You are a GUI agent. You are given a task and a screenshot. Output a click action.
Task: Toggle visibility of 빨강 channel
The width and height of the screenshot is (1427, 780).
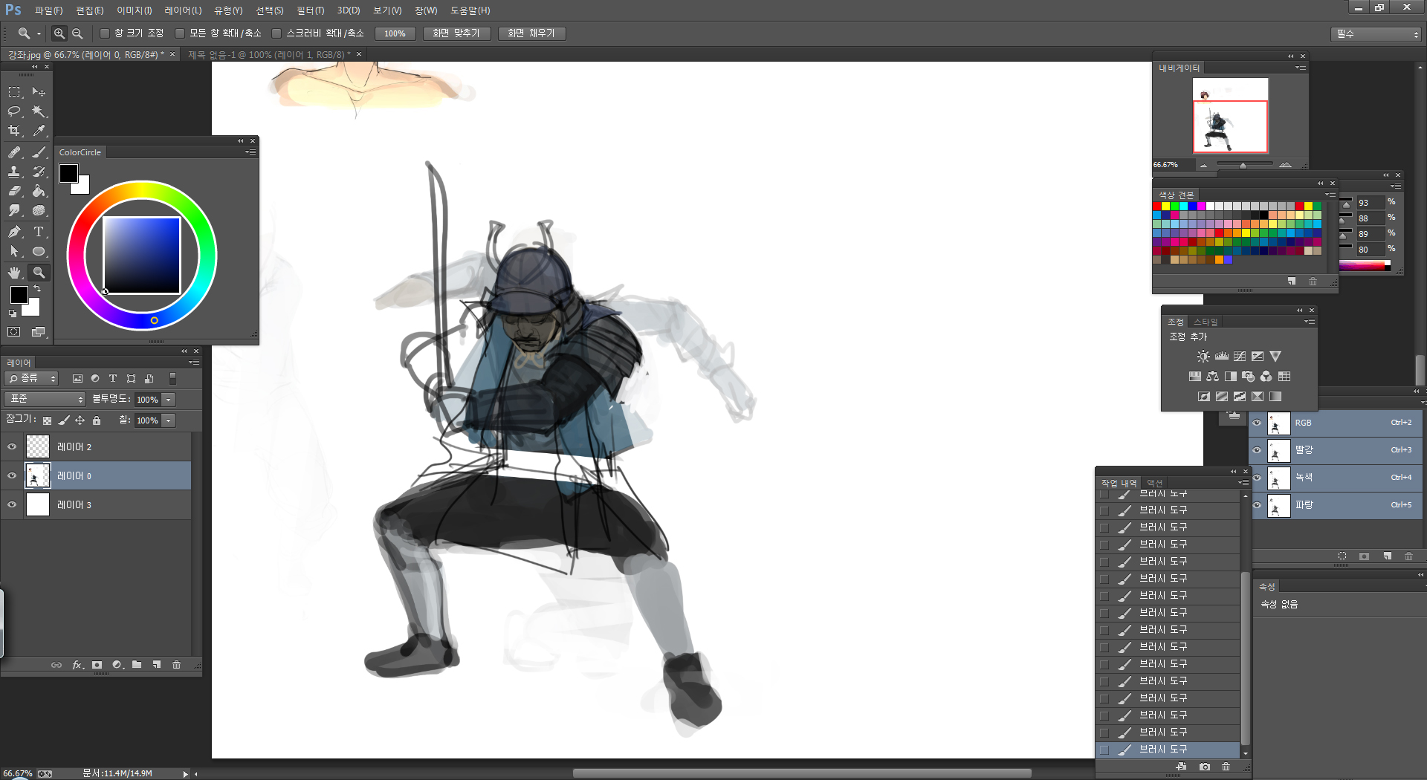(1258, 450)
